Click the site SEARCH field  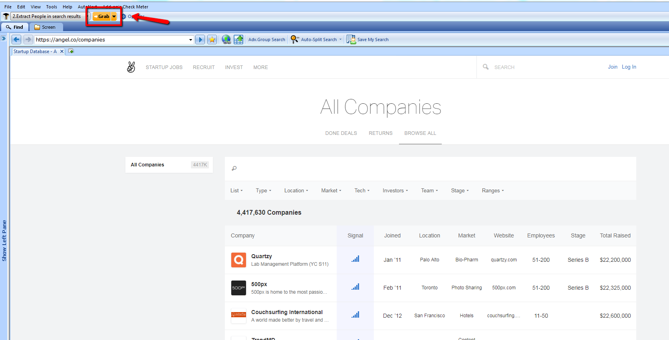504,67
